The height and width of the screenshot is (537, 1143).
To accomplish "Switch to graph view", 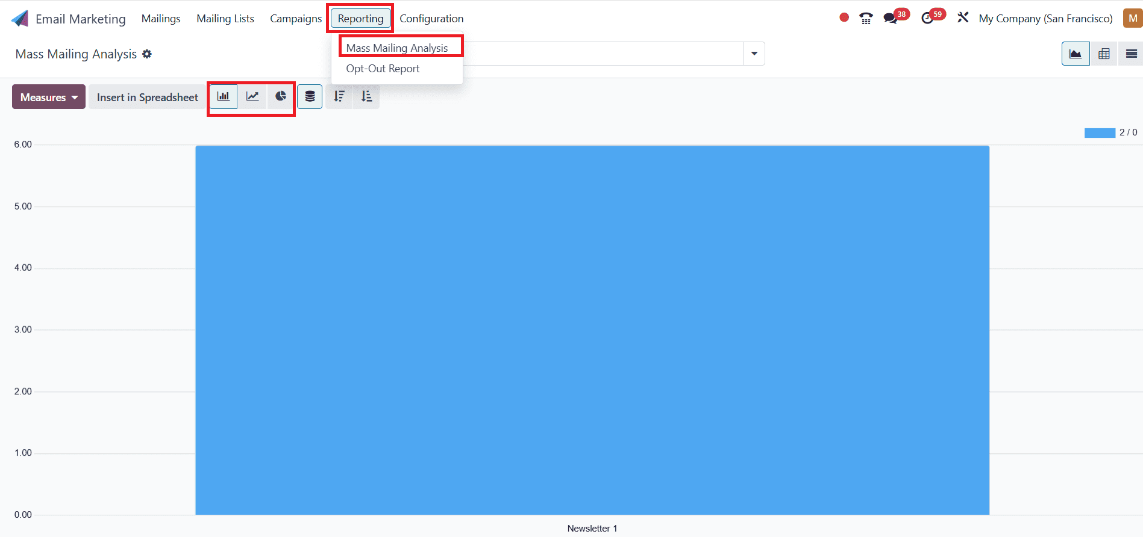I will (1076, 54).
